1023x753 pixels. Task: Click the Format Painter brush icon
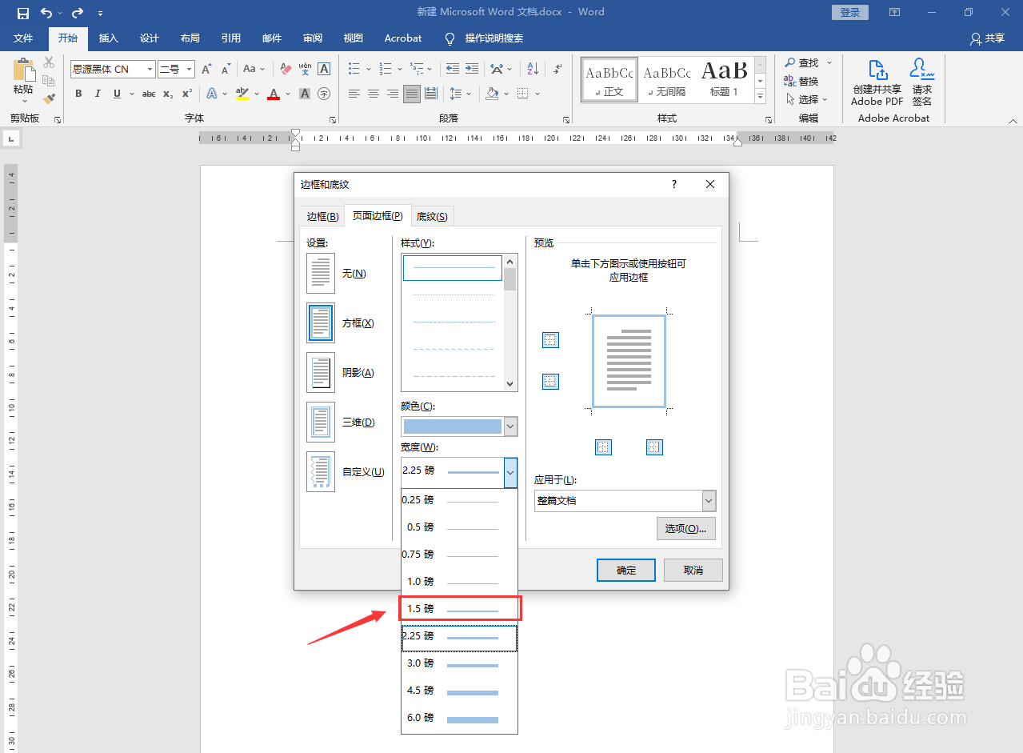[49, 98]
